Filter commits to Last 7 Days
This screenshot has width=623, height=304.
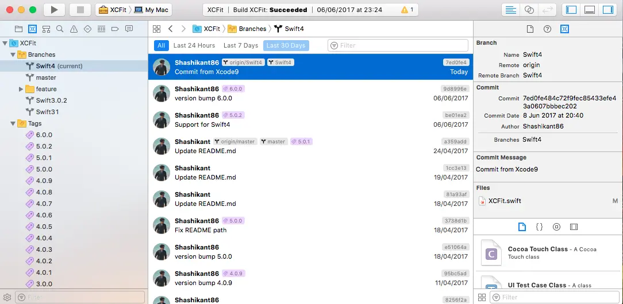pyautogui.click(x=241, y=45)
